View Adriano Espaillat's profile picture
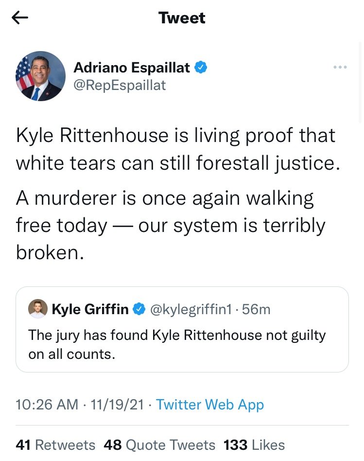 click(41, 76)
